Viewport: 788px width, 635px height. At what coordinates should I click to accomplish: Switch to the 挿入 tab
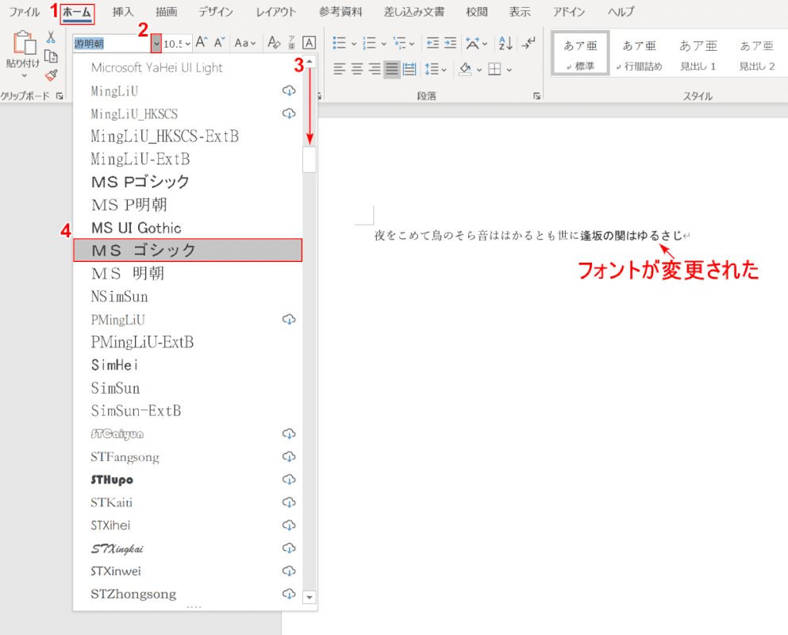coord(123,12)
